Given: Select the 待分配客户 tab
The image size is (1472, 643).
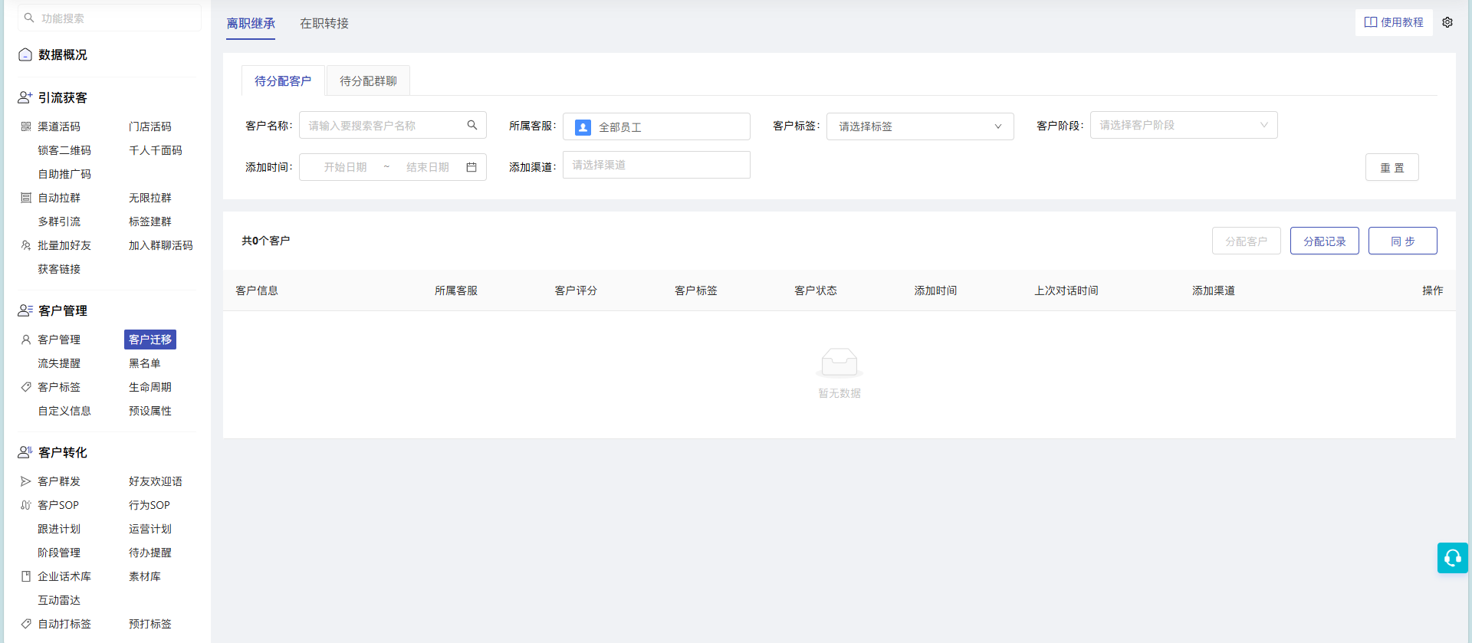Looking at the screenshot, I should tap(283, 80).
